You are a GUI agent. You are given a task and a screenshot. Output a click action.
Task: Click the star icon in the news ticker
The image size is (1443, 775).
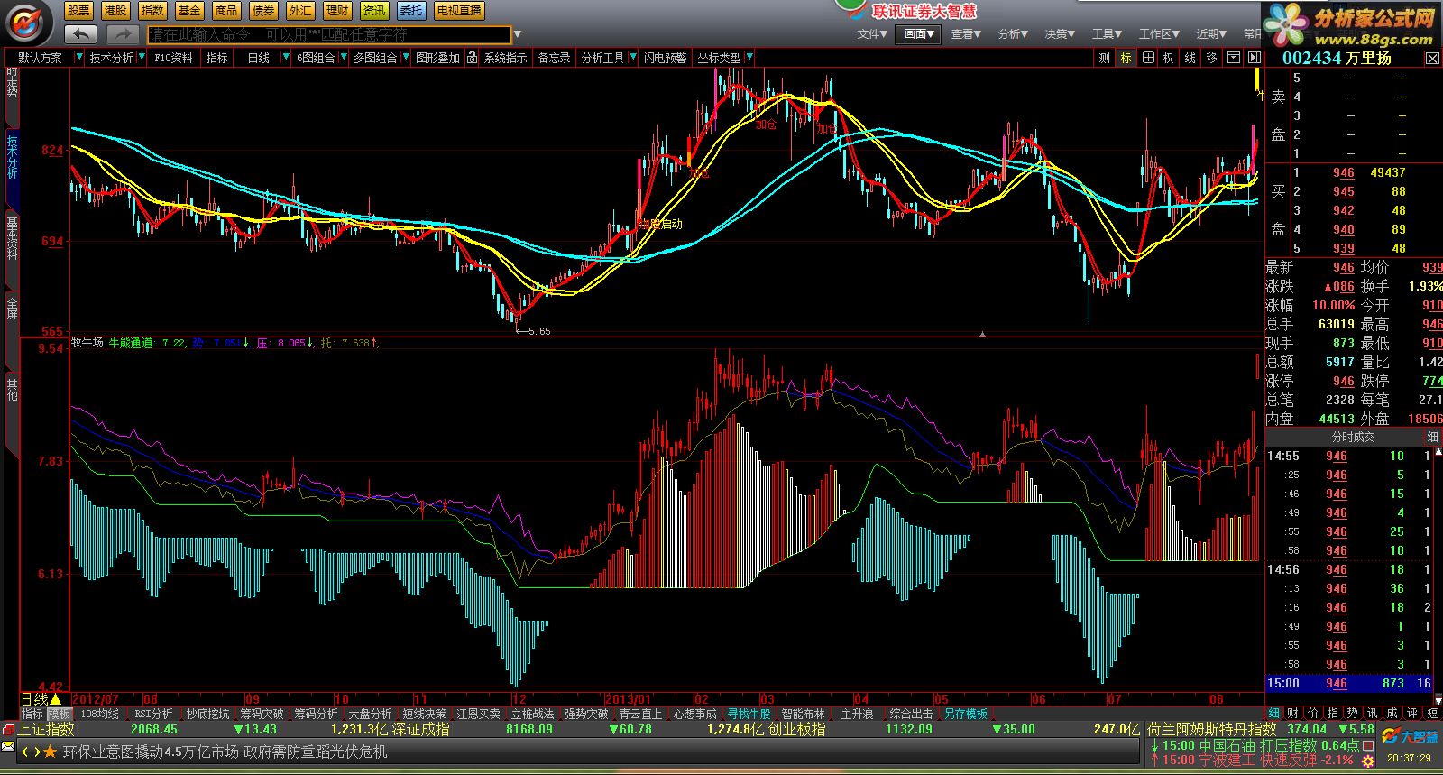[50, 752]
